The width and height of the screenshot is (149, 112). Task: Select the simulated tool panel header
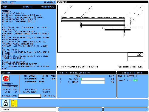[x=133, y=73]
